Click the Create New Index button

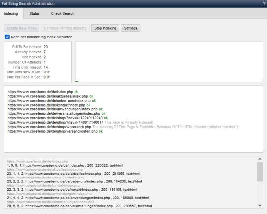pyautogui.click(x=22, y=28)
